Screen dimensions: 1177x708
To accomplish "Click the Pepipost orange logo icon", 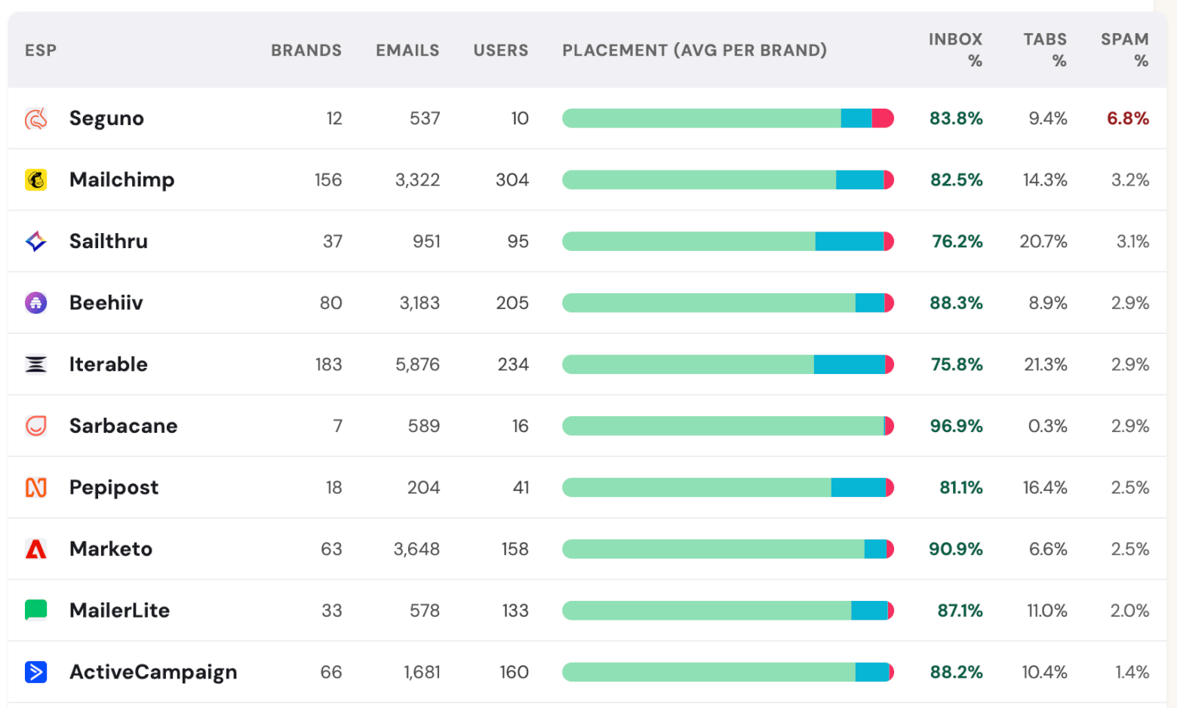I will pyautogui.click(x=36, y=488).
